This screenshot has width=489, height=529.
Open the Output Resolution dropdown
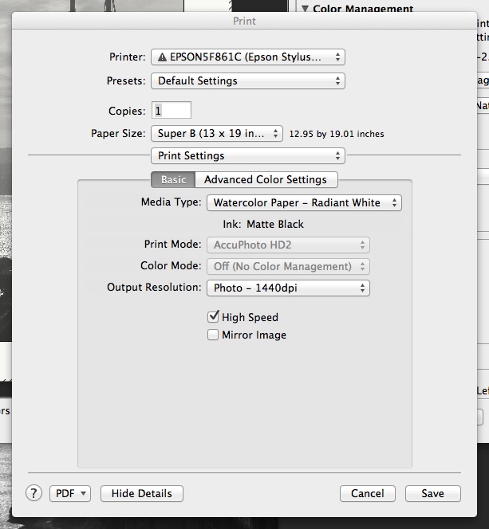tap(288, 288)
